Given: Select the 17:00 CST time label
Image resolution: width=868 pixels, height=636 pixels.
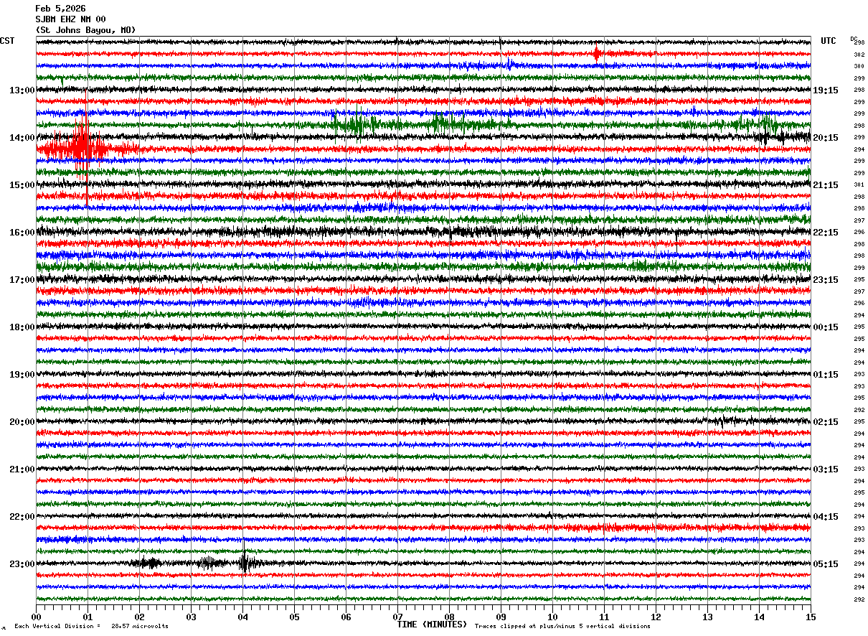Looking at the screenshot, I should (22, 280).
